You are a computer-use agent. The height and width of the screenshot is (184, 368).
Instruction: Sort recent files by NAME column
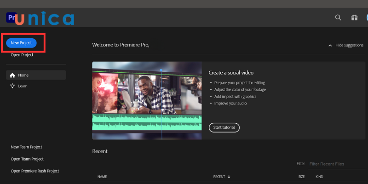pos(102,177)
